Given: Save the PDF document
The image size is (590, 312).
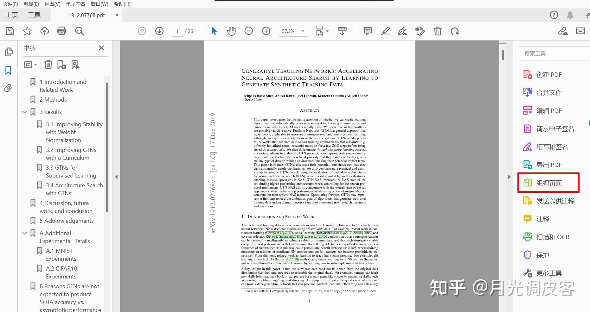Looking at the screenshot, I should pyautogui.click(x=10, y=31).
